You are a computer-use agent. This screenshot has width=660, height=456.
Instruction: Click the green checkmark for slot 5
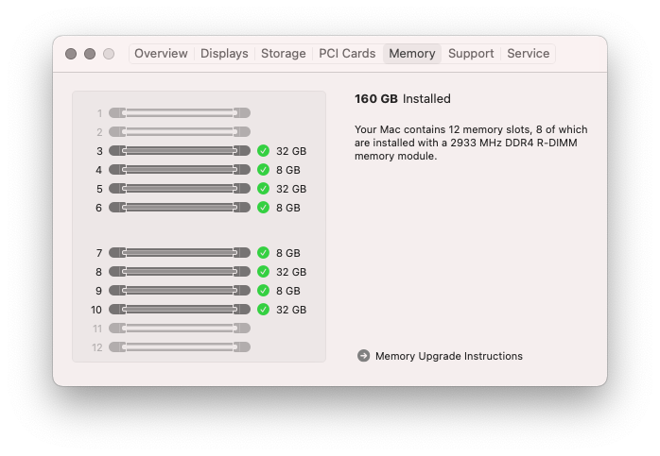(x=263, y=188)
